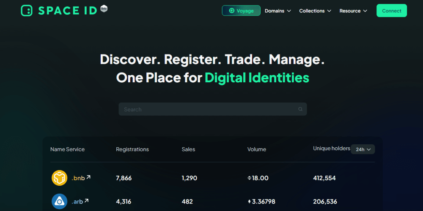Click the Volume column header
Screen dimensions: 423x211
[x=257, y=149]
